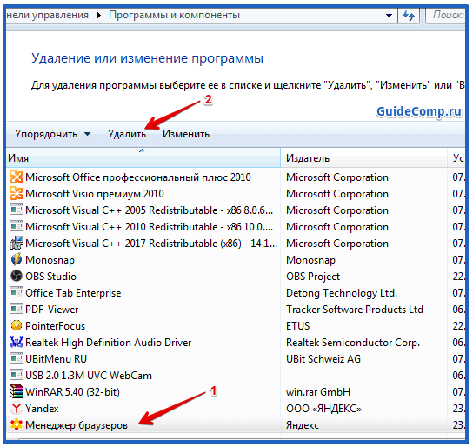This screenshot has height=447, width=473.
Task: Click the UBit Schweiz AG publisher cell
Action: point(323,358)
